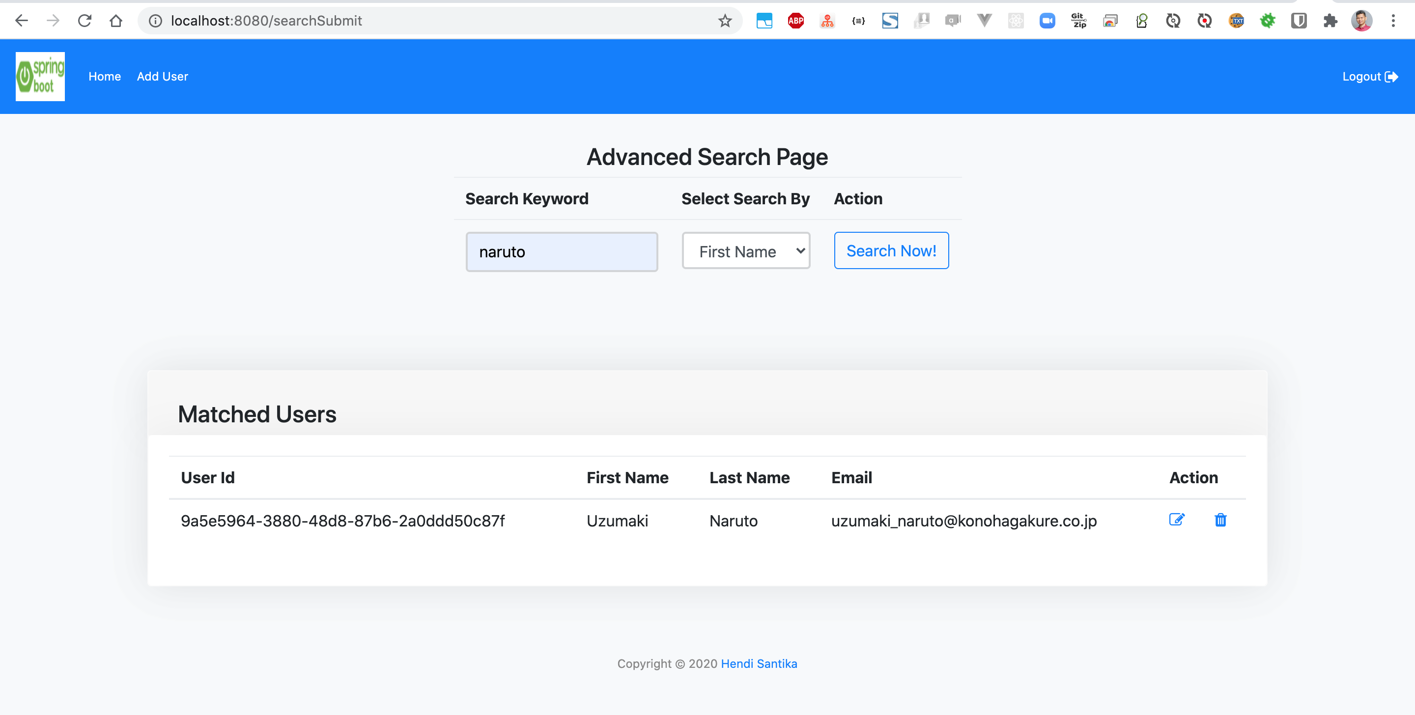Go to Home in the navbar
This screenshot has width=1415, height=715.
(x=104, y=76)
